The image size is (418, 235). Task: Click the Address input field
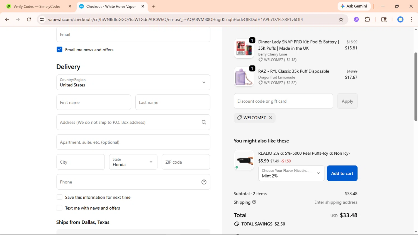click(133, 122)
